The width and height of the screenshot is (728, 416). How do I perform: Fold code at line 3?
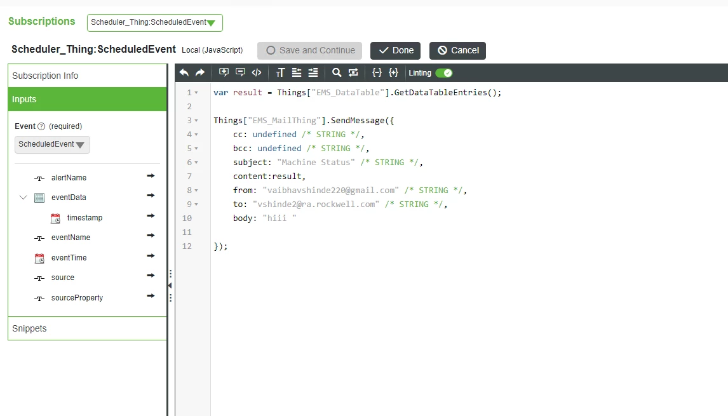[x=196, y=121]
